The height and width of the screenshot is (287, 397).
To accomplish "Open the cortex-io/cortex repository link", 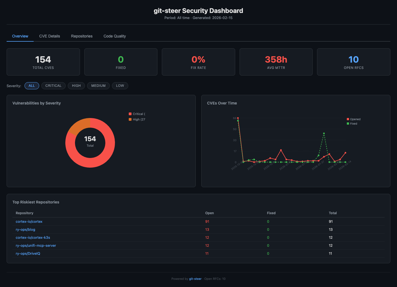I will (x=29, y=221).
